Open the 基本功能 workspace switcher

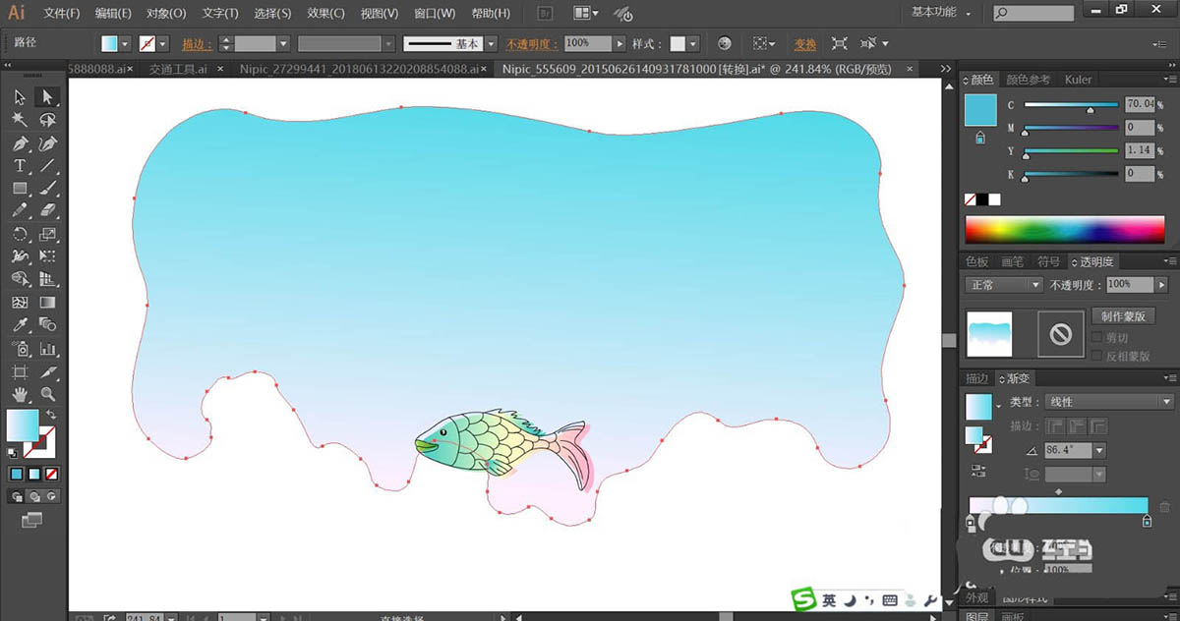pyautogui.click(x=941, y=12)
